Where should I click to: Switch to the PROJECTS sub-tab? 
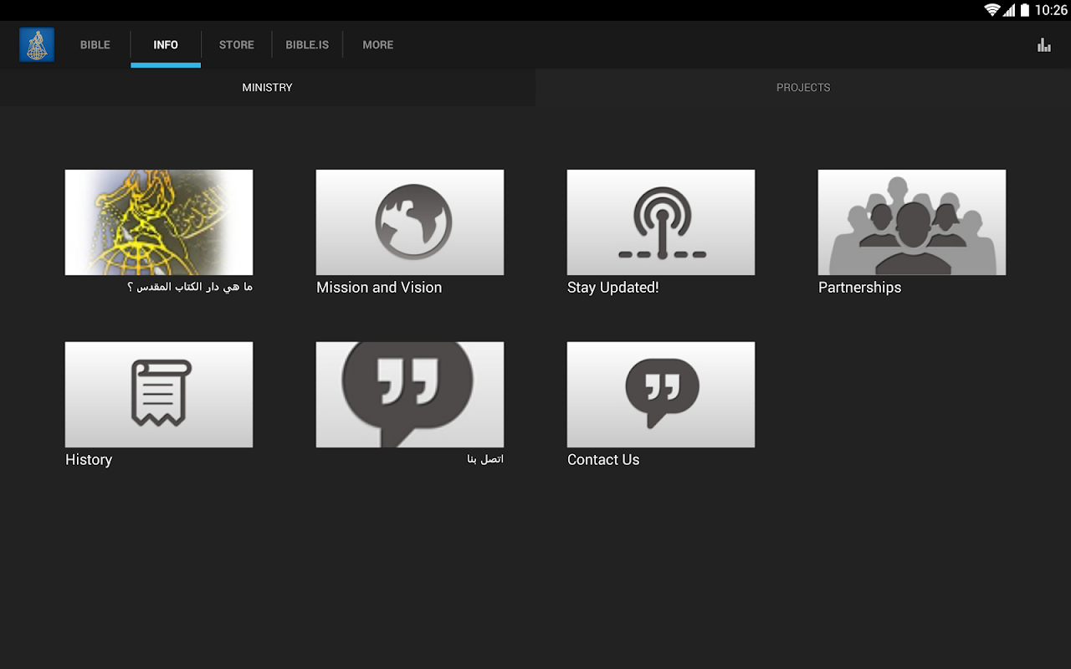coord(803,87)
